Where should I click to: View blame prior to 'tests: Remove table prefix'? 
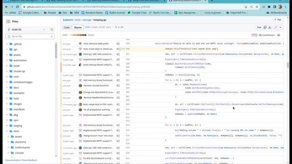tap(118, 44)
